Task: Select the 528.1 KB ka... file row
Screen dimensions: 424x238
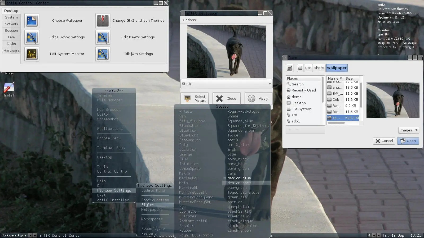Action: 343,118
